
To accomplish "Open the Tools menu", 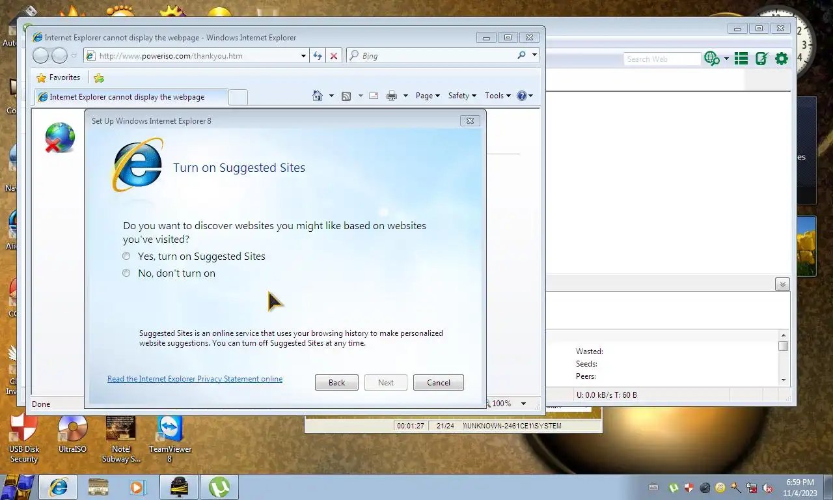I will (498, 96).
